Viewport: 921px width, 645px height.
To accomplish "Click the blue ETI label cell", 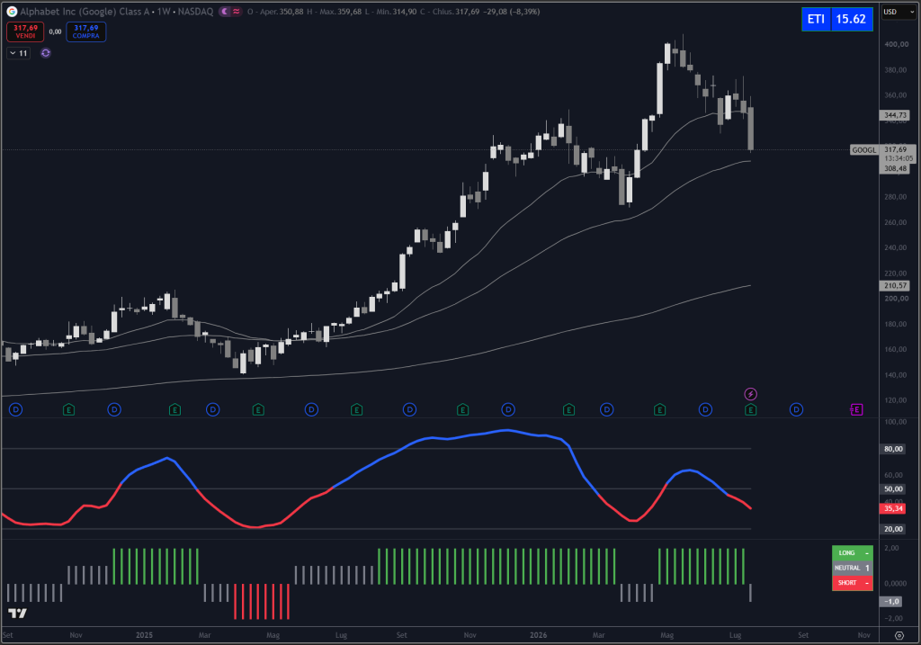I will pyautogui.click(x=816, y=20).
